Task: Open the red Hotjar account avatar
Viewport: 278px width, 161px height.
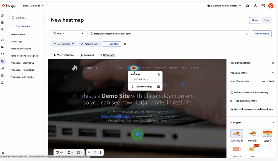Action: pyautogui.click(x=271, y=6)
